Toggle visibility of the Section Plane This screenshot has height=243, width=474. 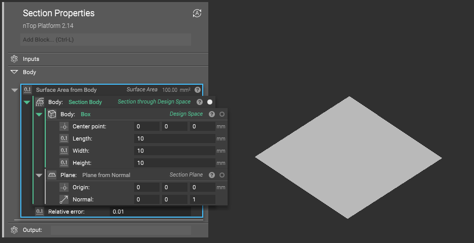tap(222, 175)
